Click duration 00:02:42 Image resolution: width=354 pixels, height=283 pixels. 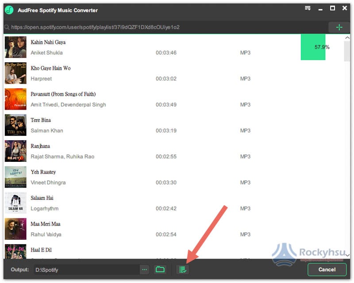(x=166, y=208)
